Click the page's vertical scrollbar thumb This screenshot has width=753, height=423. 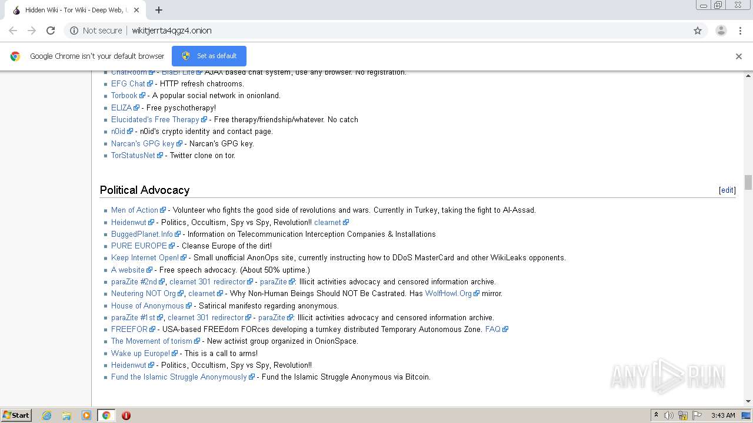tap(748, 182)
